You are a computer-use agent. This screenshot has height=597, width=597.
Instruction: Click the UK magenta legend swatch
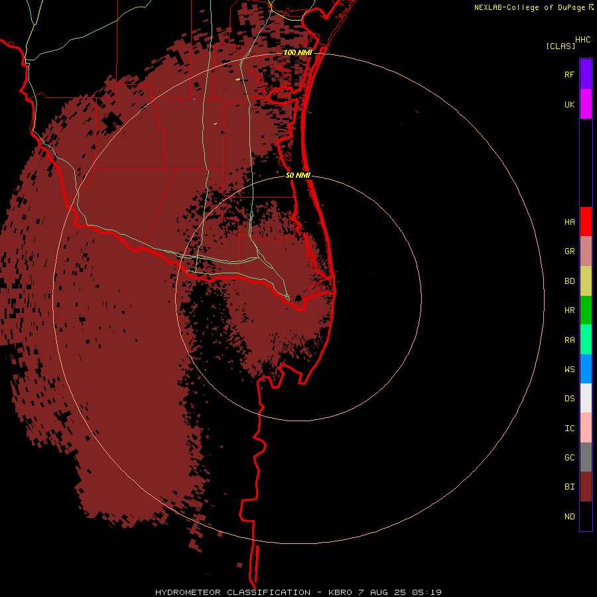tap(586, 104)
